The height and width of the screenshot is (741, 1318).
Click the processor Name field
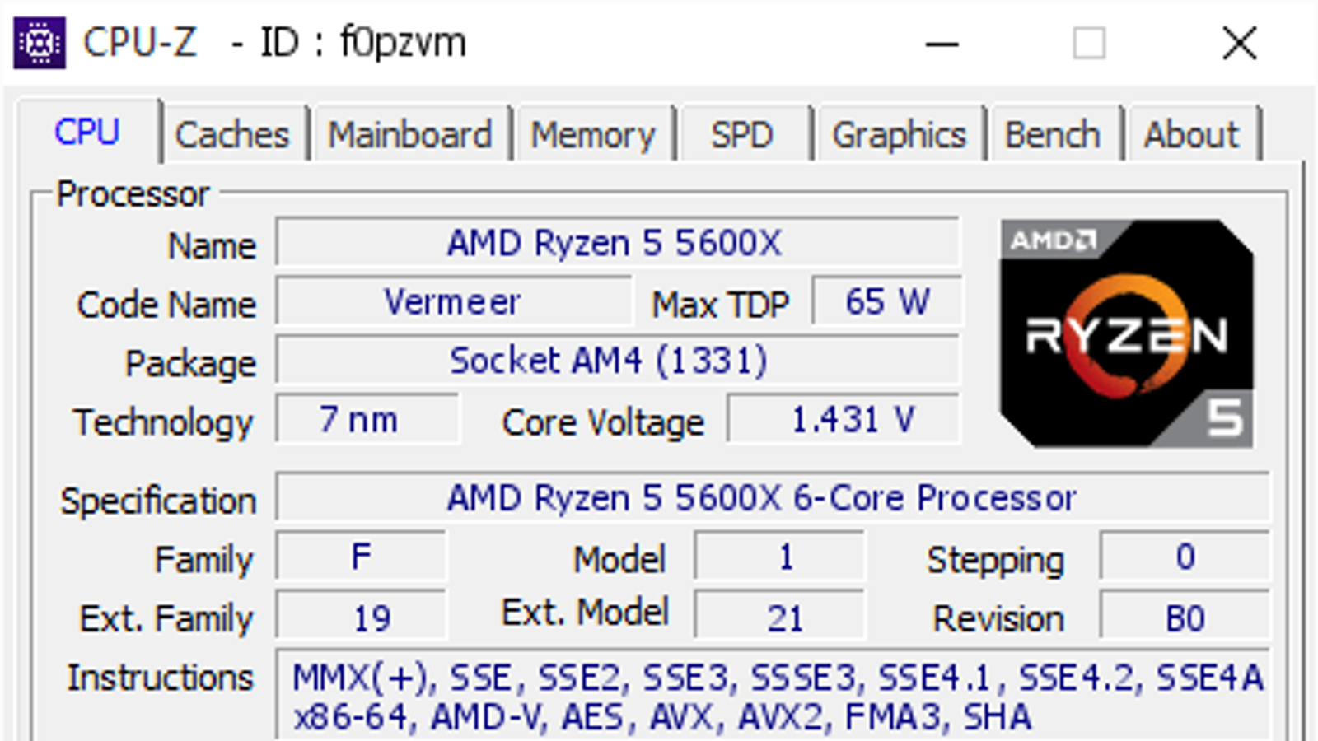[616, 243]
